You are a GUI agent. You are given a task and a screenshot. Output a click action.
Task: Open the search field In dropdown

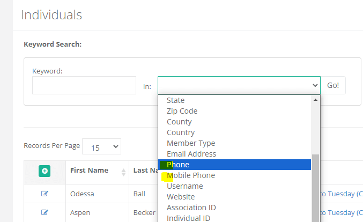tap(239, 85)
